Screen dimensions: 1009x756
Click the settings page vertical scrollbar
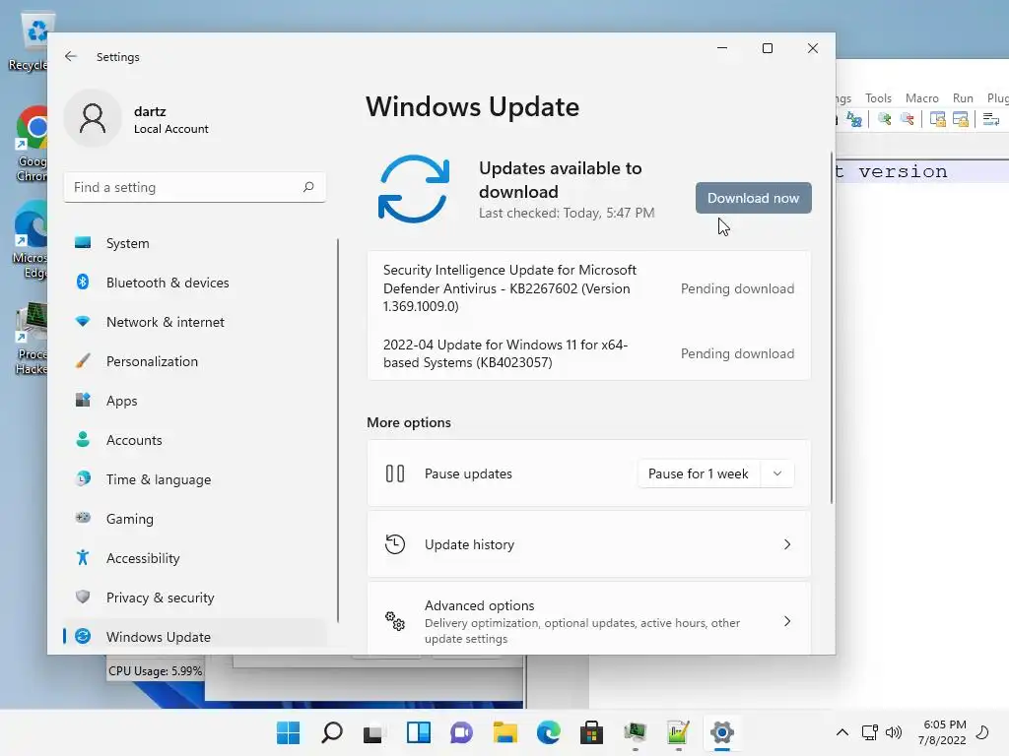[x=831, y=328]
